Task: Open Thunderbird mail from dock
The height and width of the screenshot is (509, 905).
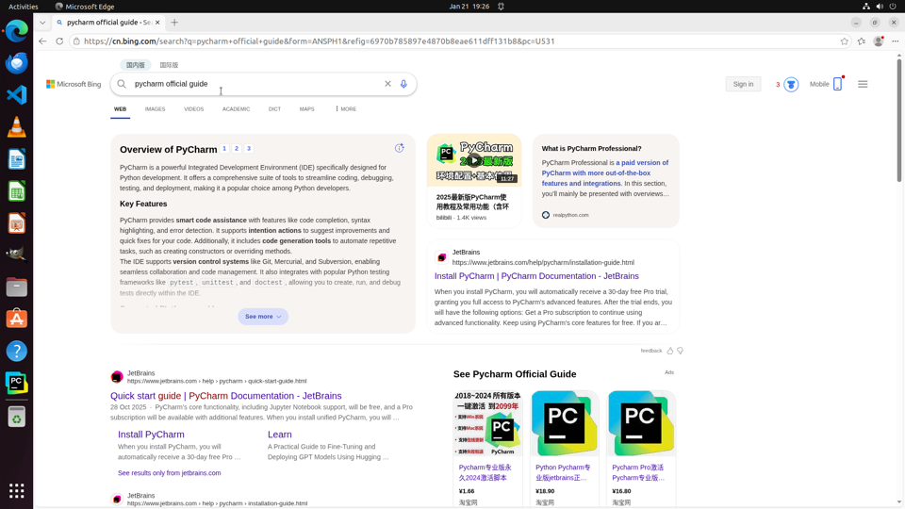Action: (x=16, y=62)
